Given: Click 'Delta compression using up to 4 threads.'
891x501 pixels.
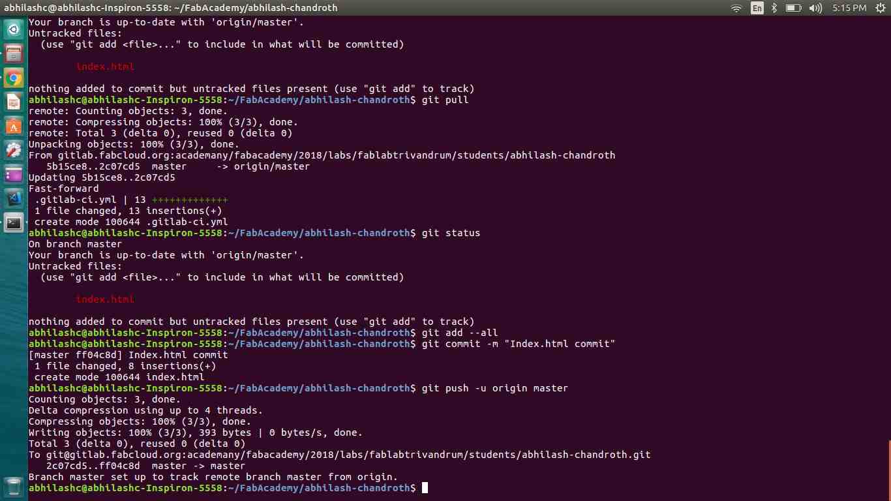Looking at the screenshot, I should 145,410.
